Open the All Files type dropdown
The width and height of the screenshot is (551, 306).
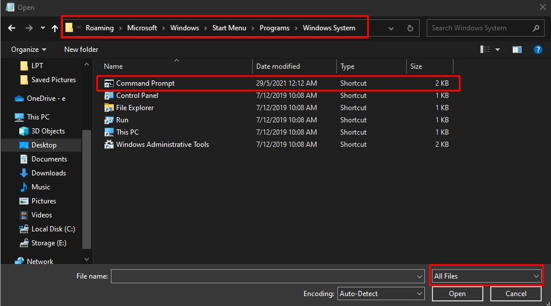point(486,276)
